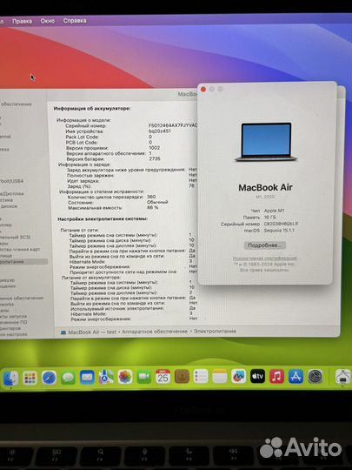Open Launchpad from the Dock
The width and height of the screenshot is (352, 470).
click(30, 378)
